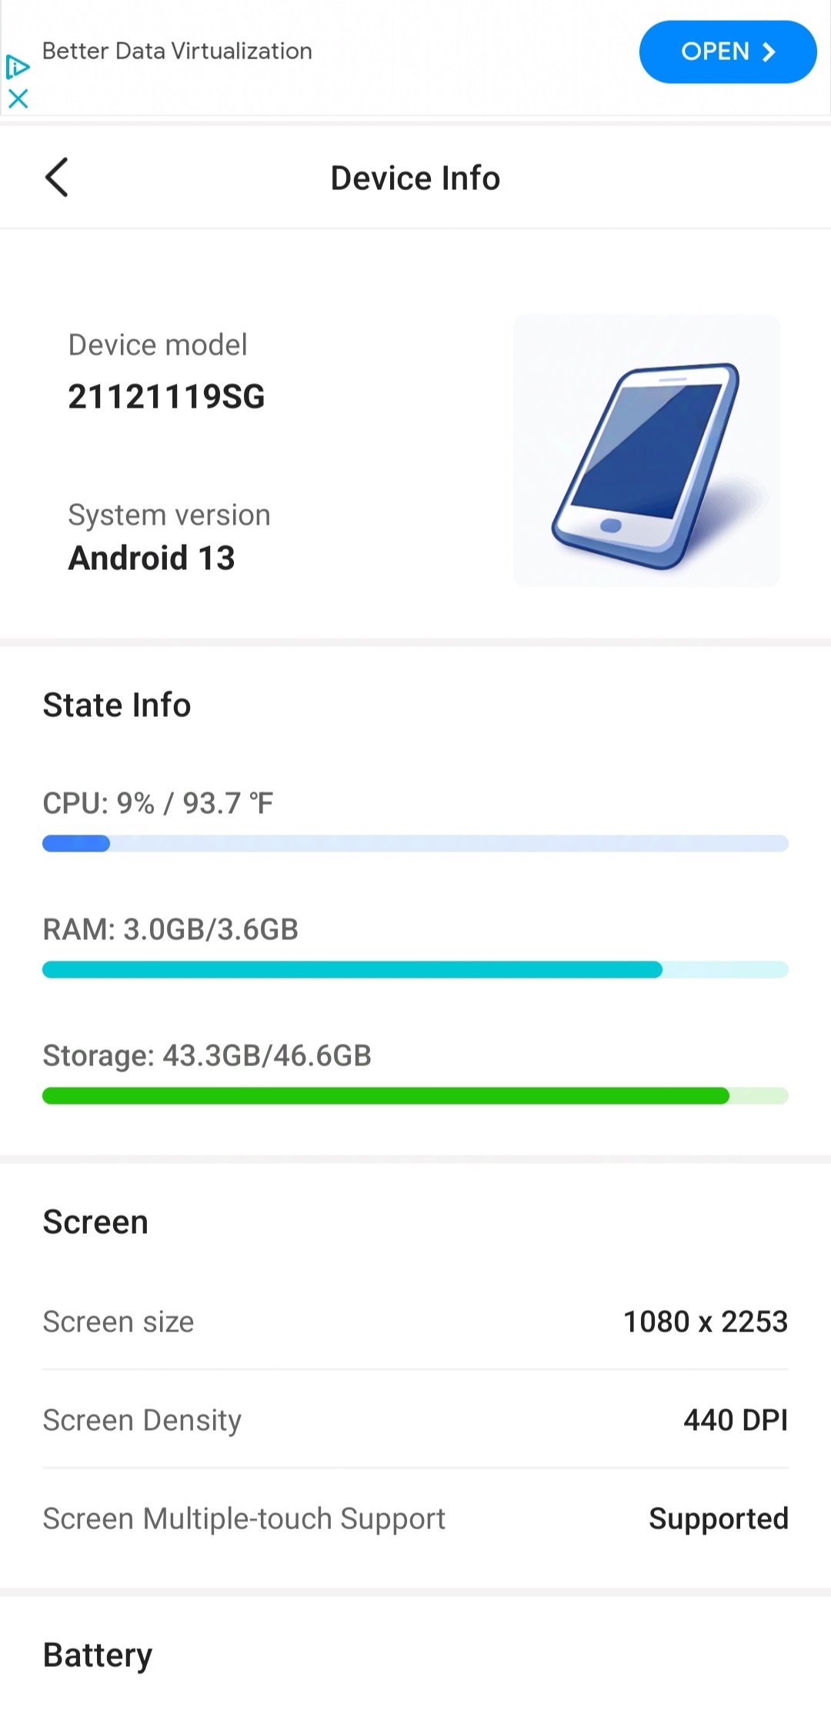Open the Better Data Virtualization ad text
Image resolution: width=831 pixels, height=1723 pixels.
click(x=177, y=52)
